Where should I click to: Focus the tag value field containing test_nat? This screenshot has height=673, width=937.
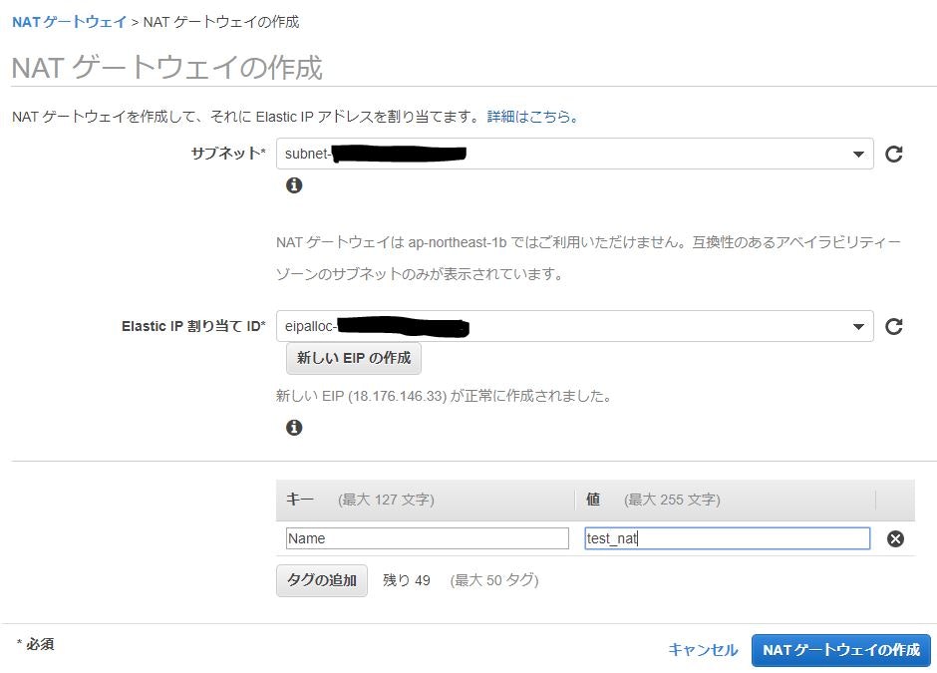pos(728,538)
